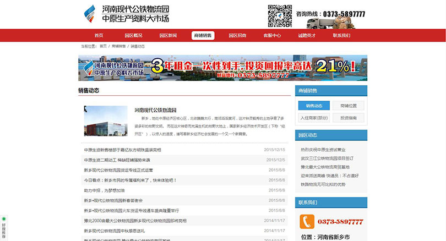Click the 3年租金 investment banner image

(x=222, y=68)
